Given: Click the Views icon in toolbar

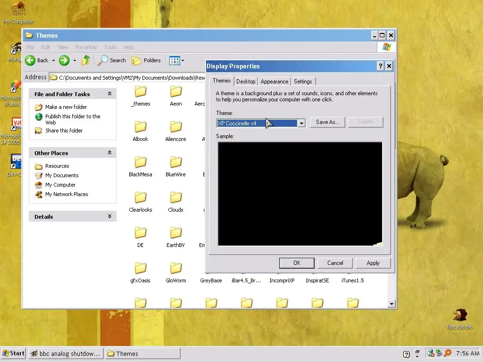Looking at the screenshot, I should click(175, 61).
